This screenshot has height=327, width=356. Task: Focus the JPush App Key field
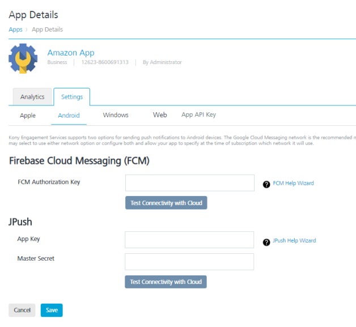[x=189, y=240]
